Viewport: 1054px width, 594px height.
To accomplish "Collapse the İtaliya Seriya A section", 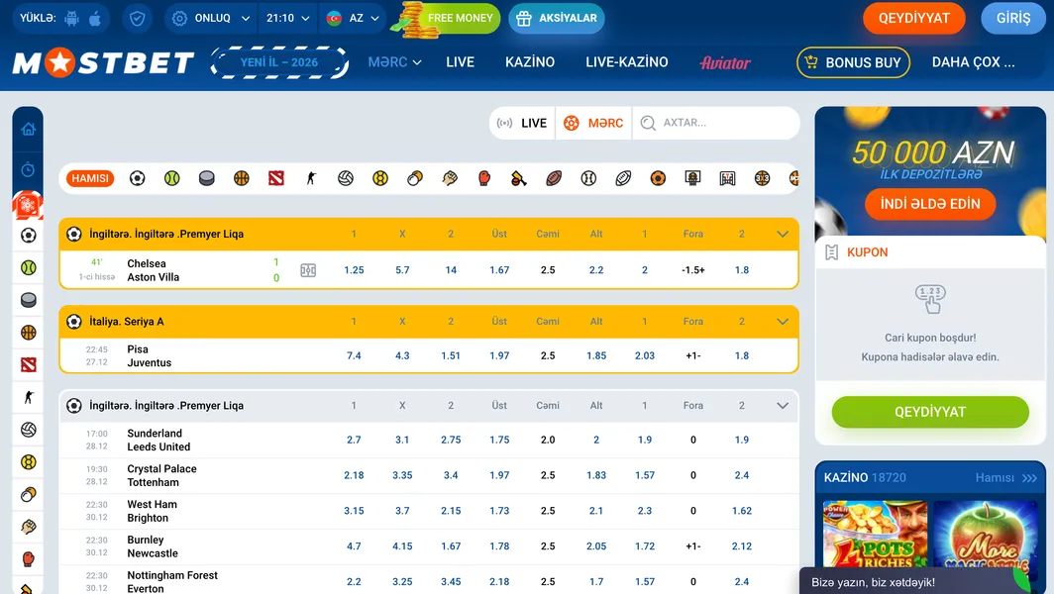I will point(783,322).
